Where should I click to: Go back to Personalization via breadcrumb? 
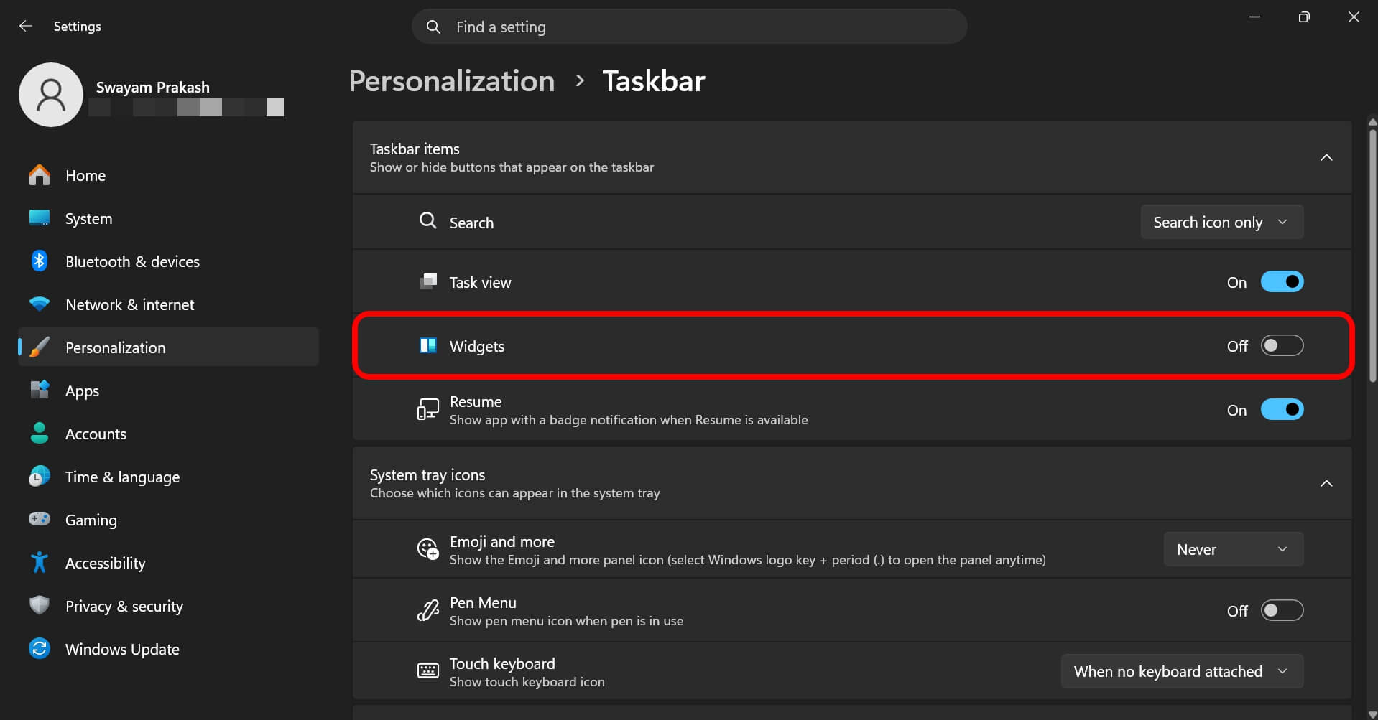(452, 81)
